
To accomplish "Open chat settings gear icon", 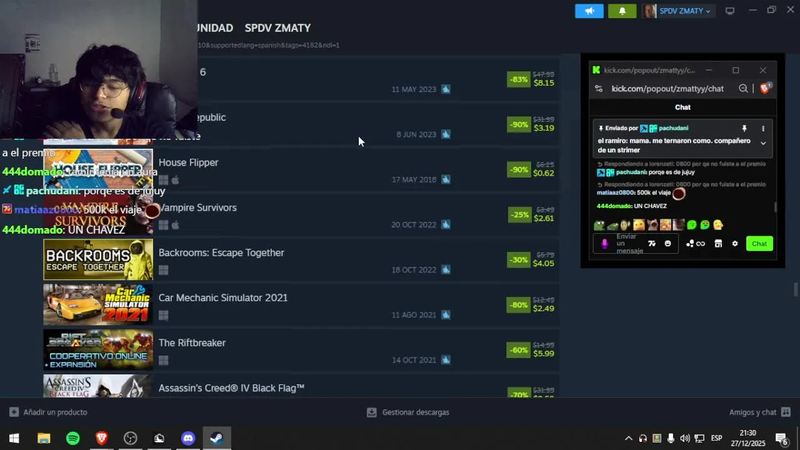I will pyautogui.click(x=735, y=244).
